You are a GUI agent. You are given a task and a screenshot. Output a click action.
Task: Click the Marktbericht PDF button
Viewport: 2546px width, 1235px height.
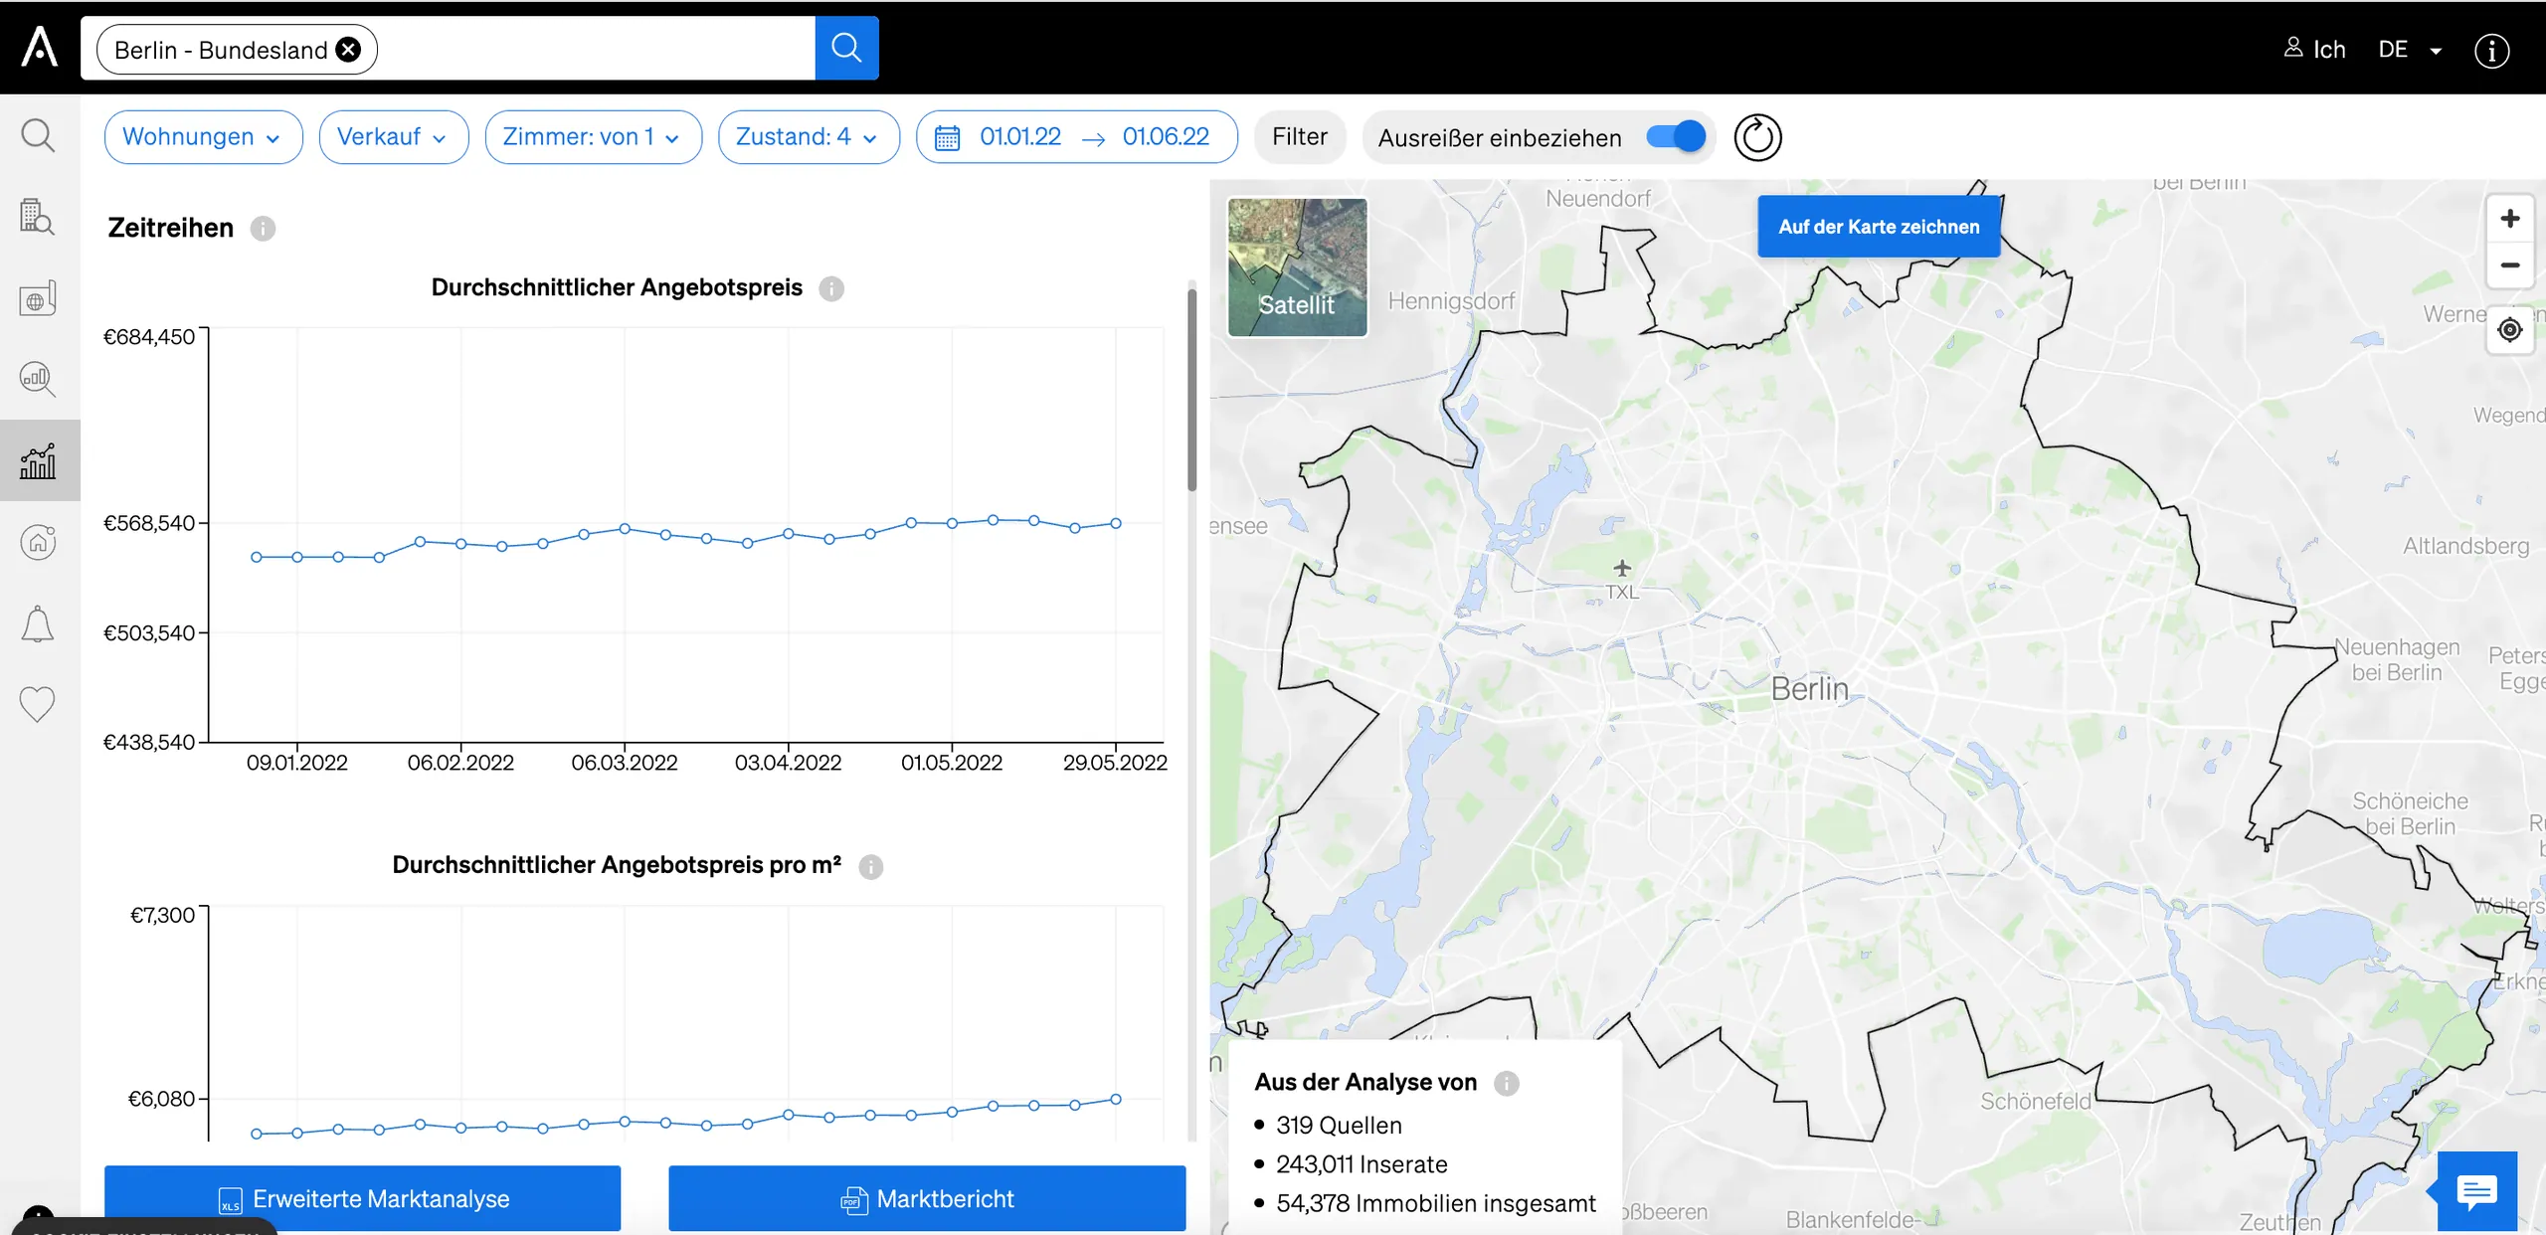(927, 1199)
